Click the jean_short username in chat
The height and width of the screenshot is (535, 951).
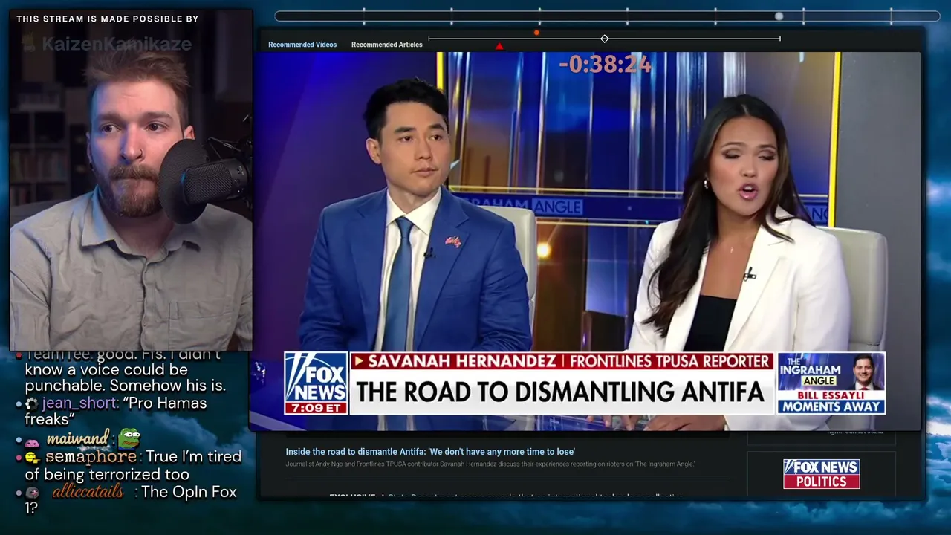[79, 403]
